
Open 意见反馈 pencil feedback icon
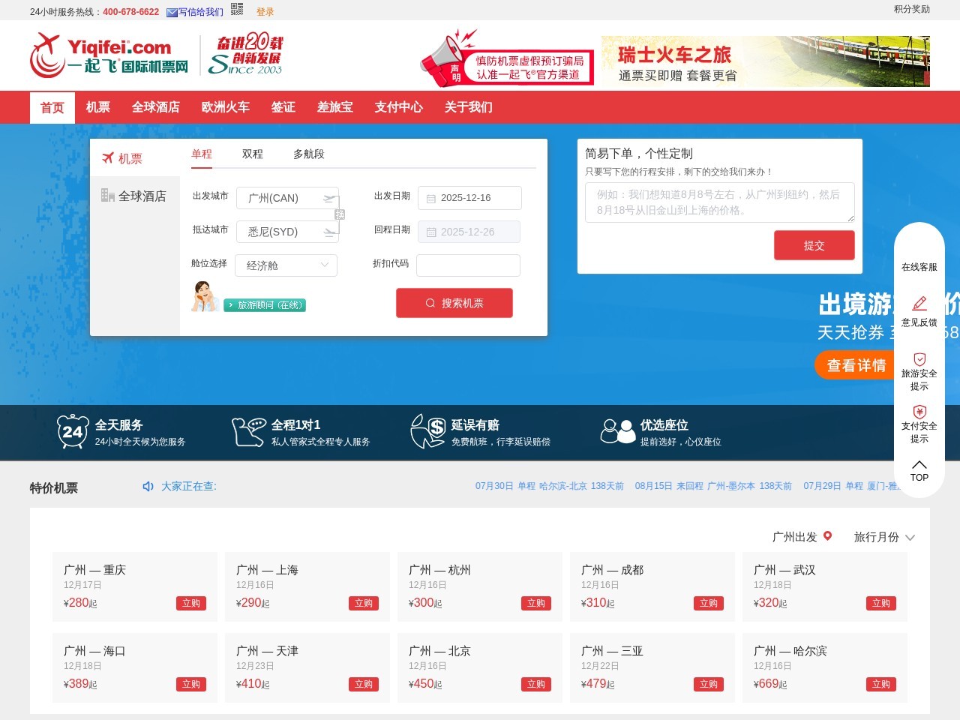[x=919, y=304]
